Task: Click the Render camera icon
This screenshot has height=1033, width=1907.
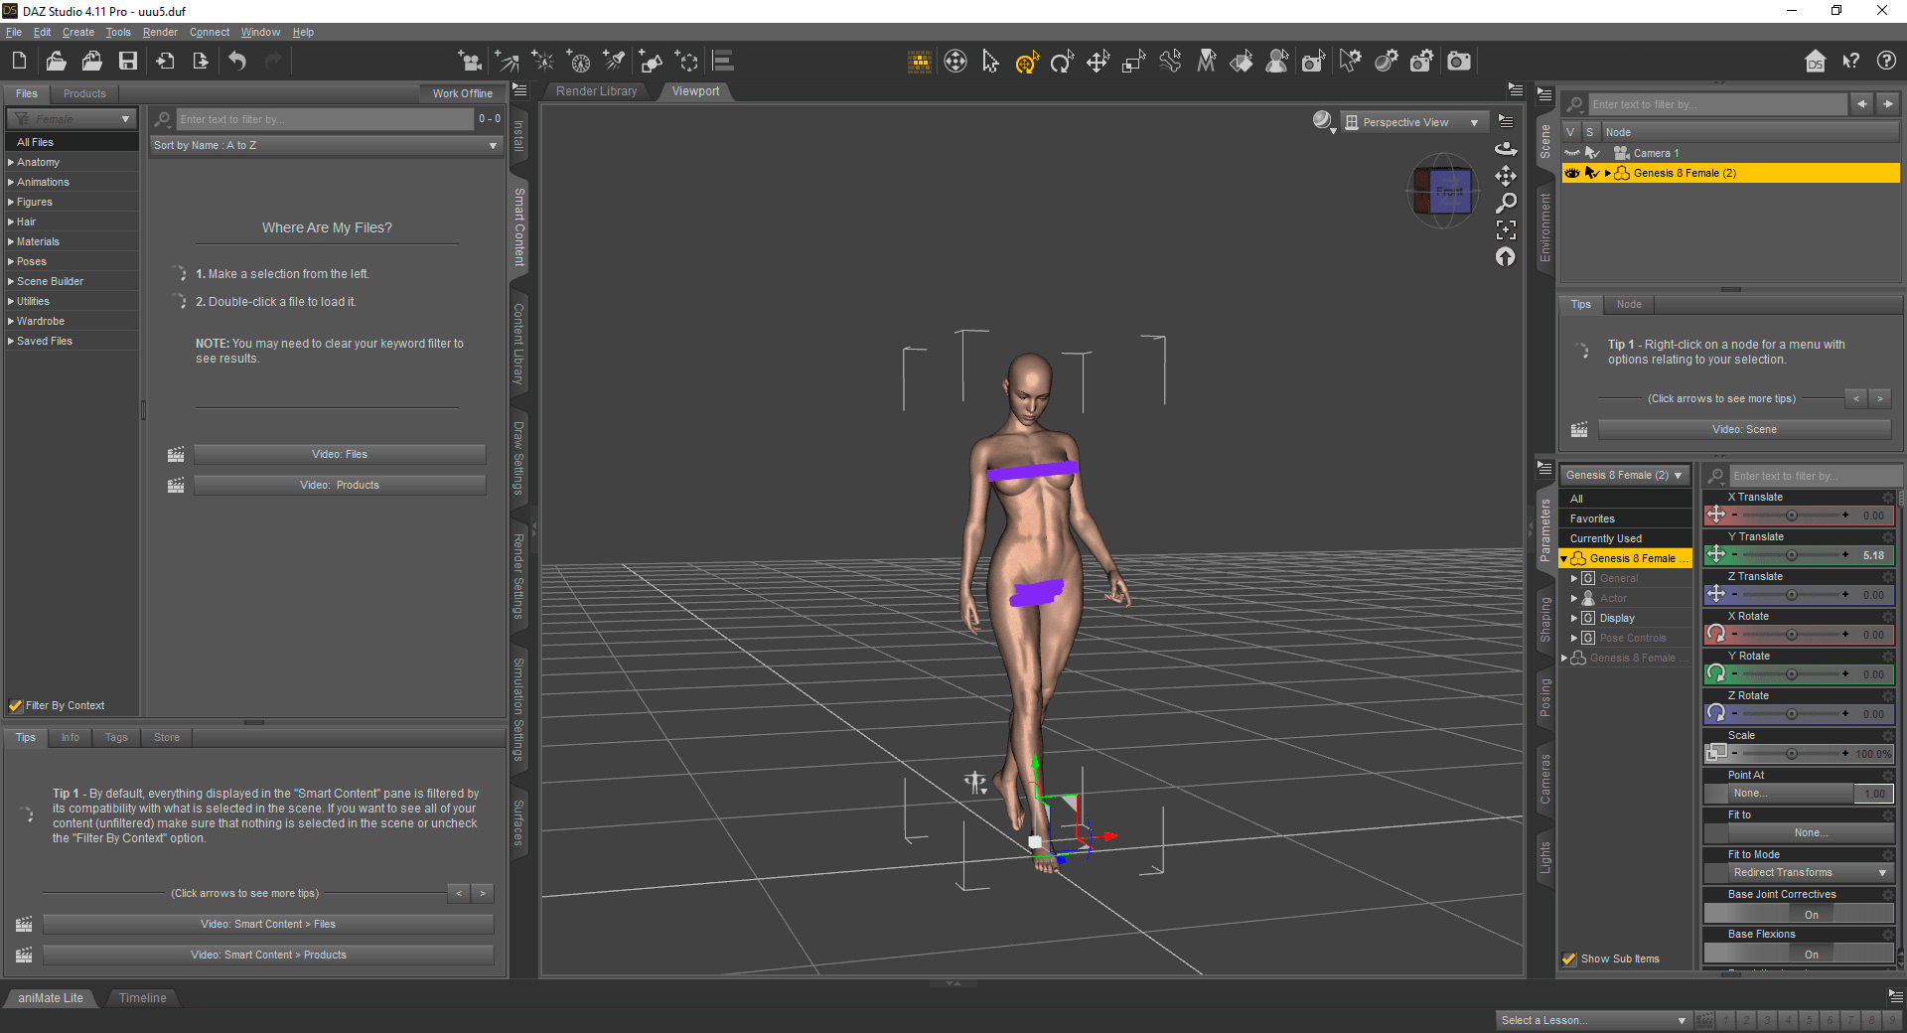Action: (1458, 62)
